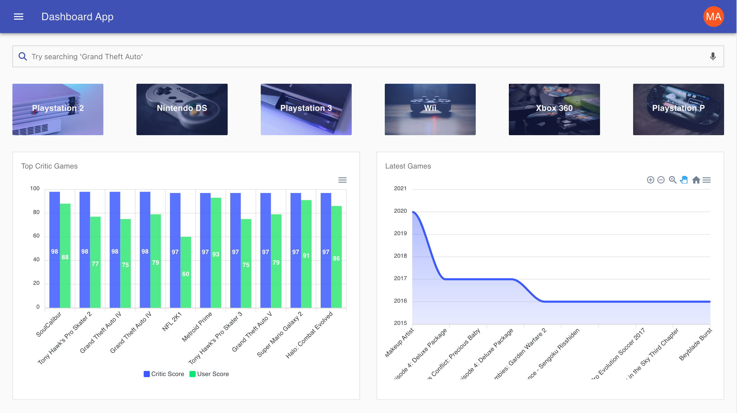Click the microphone voice search icon

[x=713, y=56]
